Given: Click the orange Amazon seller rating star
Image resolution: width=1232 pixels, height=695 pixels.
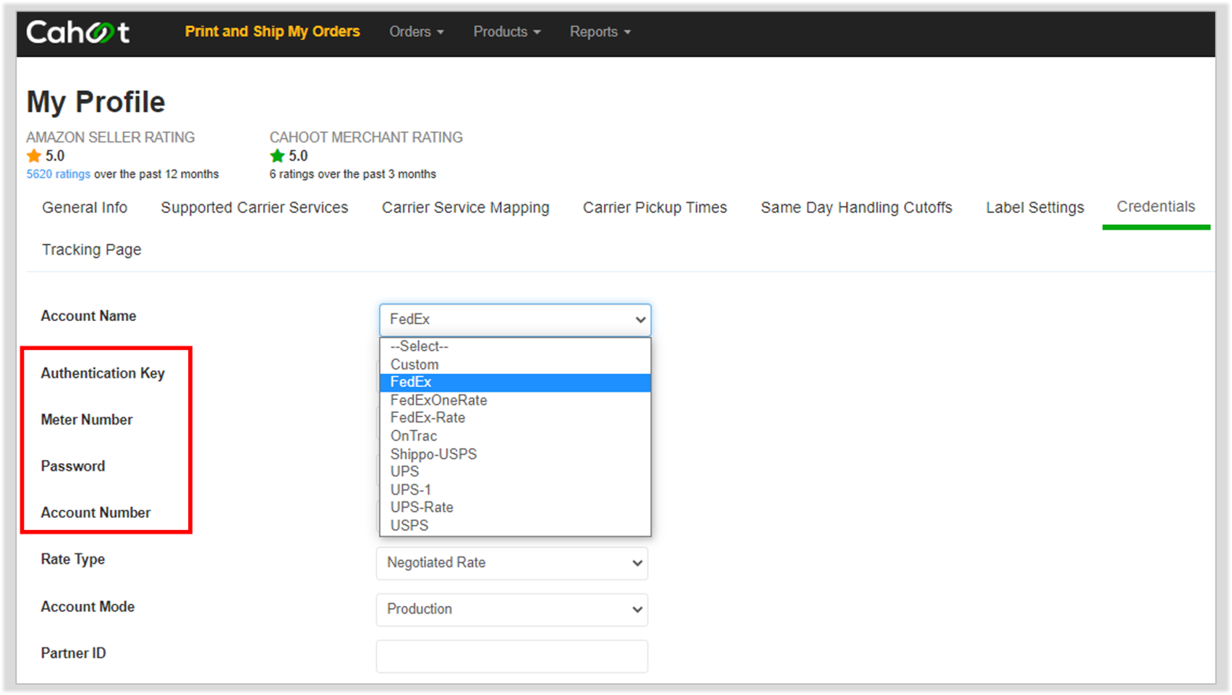Looking at the screenshot, I should [34, 155].
